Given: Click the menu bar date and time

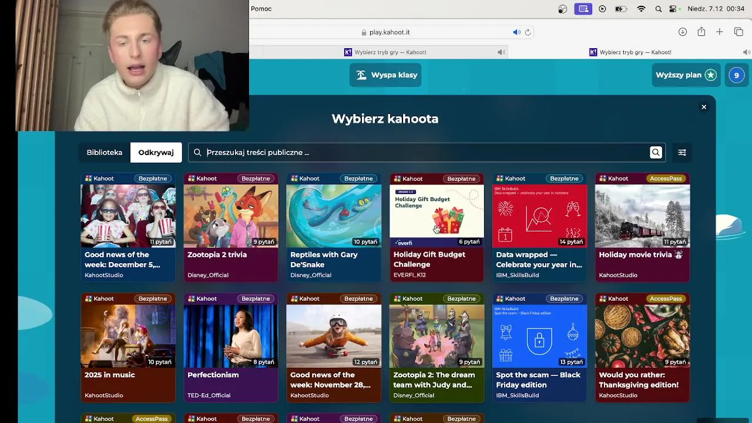Looking at the screenshot, I should (716, 9).
